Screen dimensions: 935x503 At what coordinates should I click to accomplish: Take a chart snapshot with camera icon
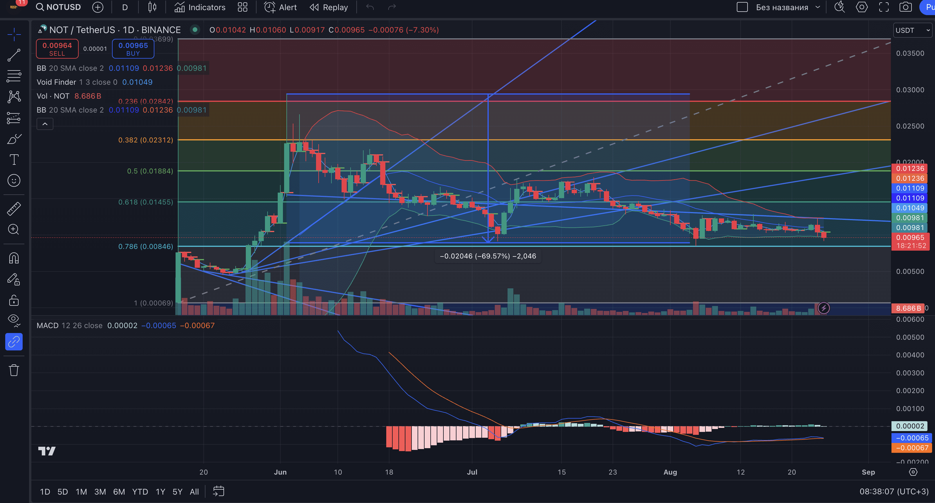[x=906, y=7]
